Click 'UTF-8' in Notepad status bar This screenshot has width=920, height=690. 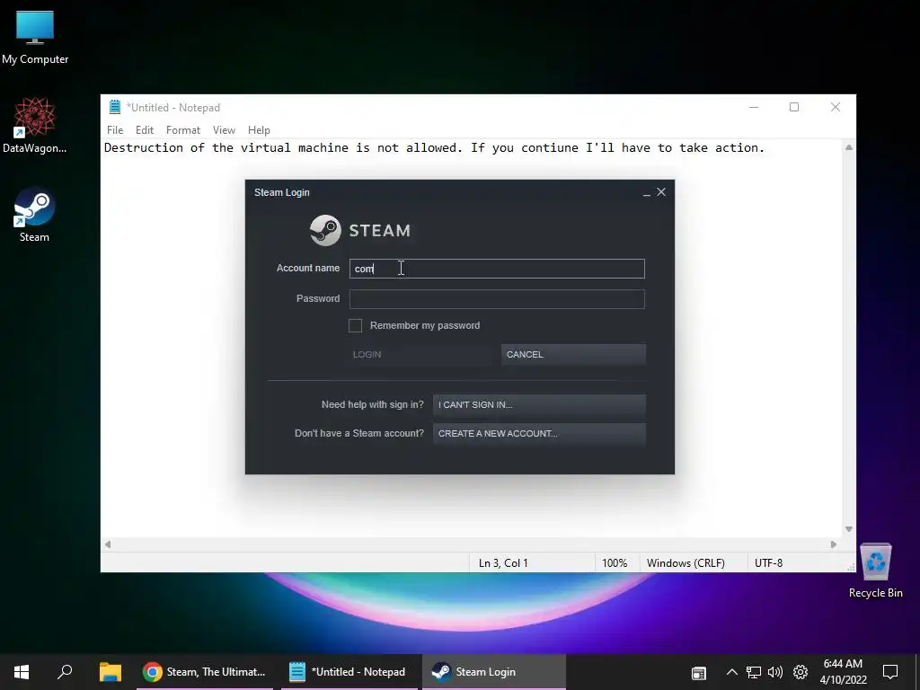(x=769, y=563)
